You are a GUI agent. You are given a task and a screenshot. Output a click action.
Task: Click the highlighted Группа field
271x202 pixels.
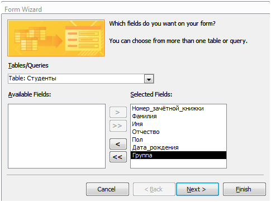click(178, 155)
